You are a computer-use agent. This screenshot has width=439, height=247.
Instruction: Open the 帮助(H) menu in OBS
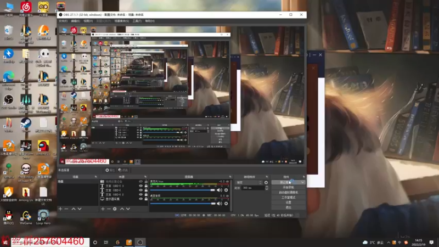pyautogui.click(x=150, y=21)
